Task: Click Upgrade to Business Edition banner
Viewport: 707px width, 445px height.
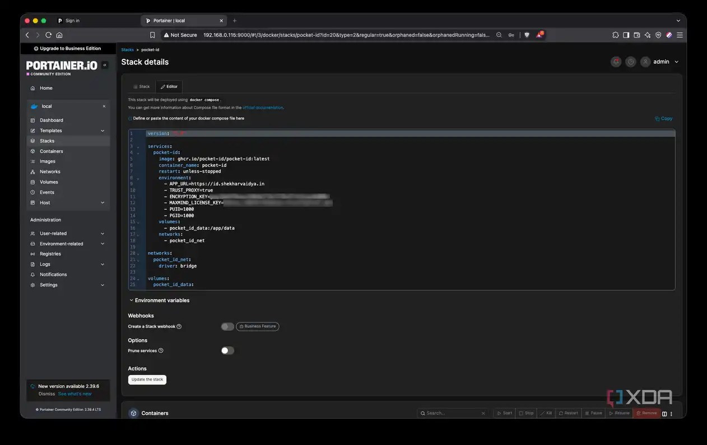Action: tap(67, 49)
